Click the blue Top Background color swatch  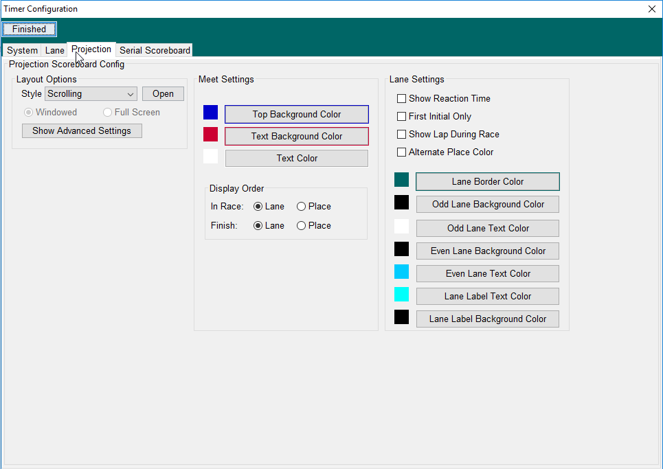(210, 113)
